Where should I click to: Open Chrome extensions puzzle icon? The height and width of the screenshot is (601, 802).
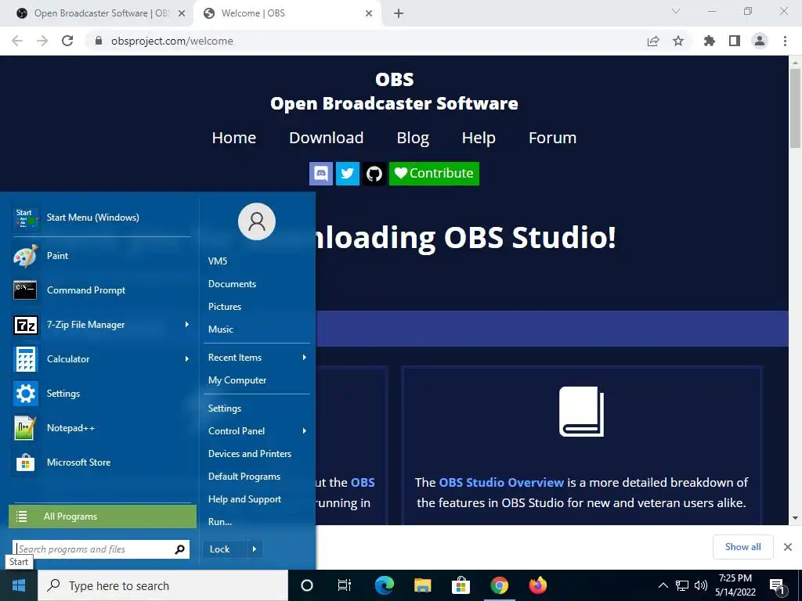click(709, 41)
